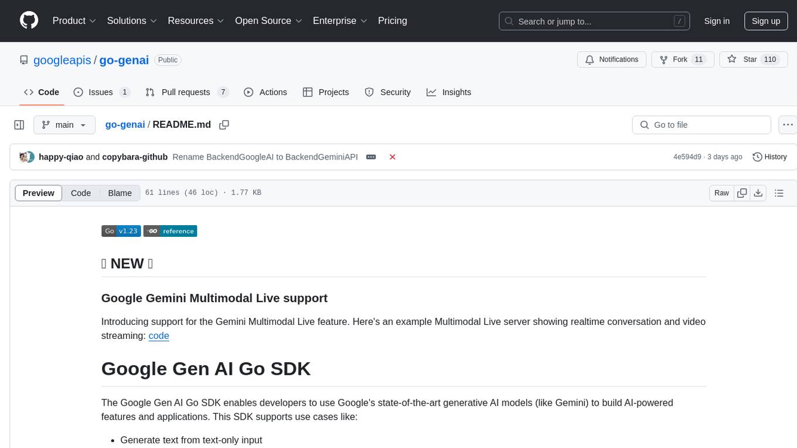The image size is (797, 448).
Task: Navigate to go-genai root in breadcrumb
Action: click(125, 124)
